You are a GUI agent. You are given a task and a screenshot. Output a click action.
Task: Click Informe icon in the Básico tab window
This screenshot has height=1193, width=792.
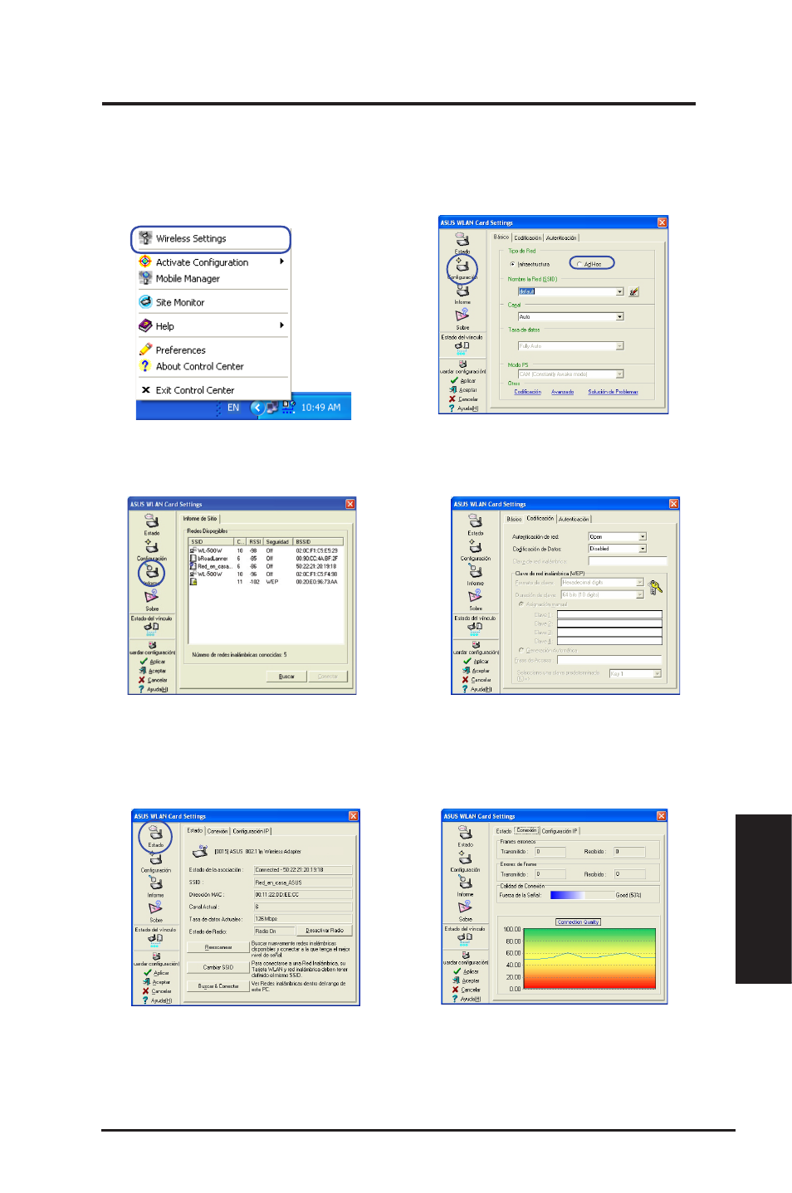(462, 294)
